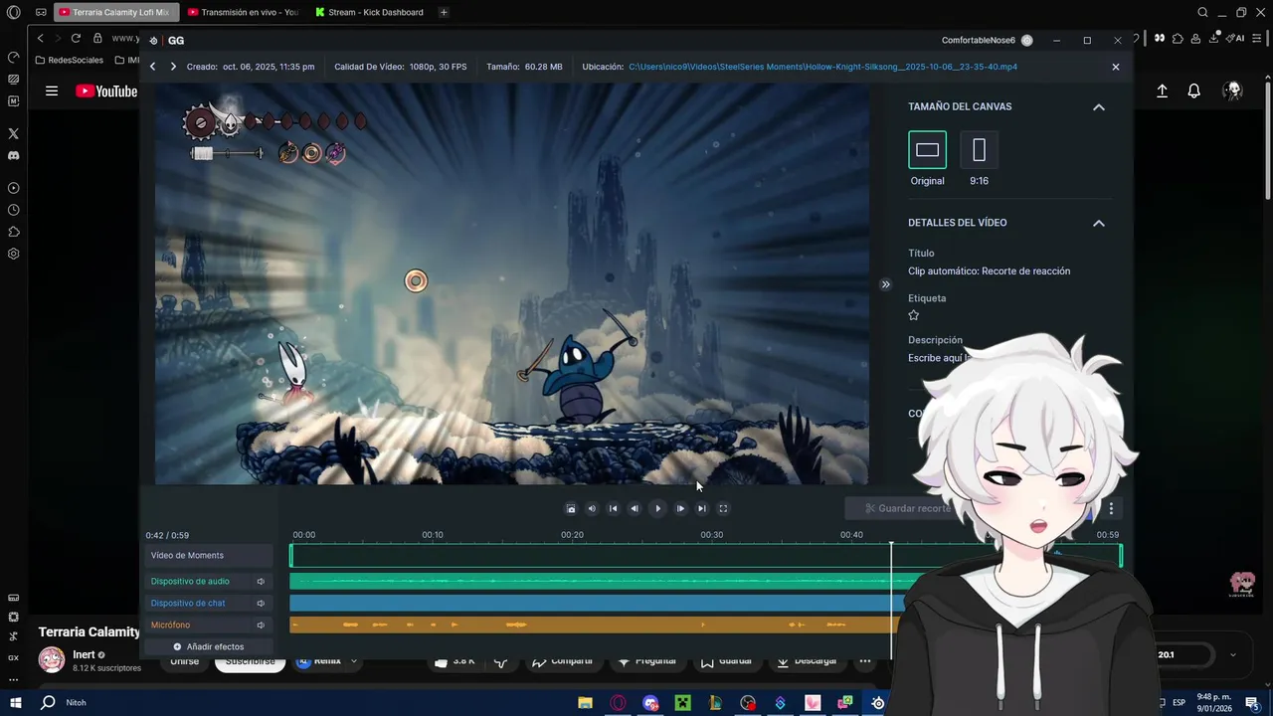Open the YouTube account avatar
The width and height of the screenshot is (1273, 716).
coord(1234,91)
